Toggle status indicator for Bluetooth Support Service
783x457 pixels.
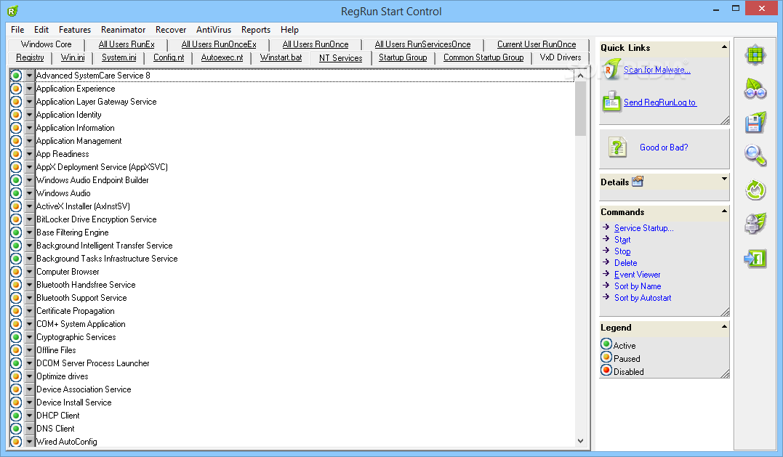pyautogui.click(x=16, y=298)
